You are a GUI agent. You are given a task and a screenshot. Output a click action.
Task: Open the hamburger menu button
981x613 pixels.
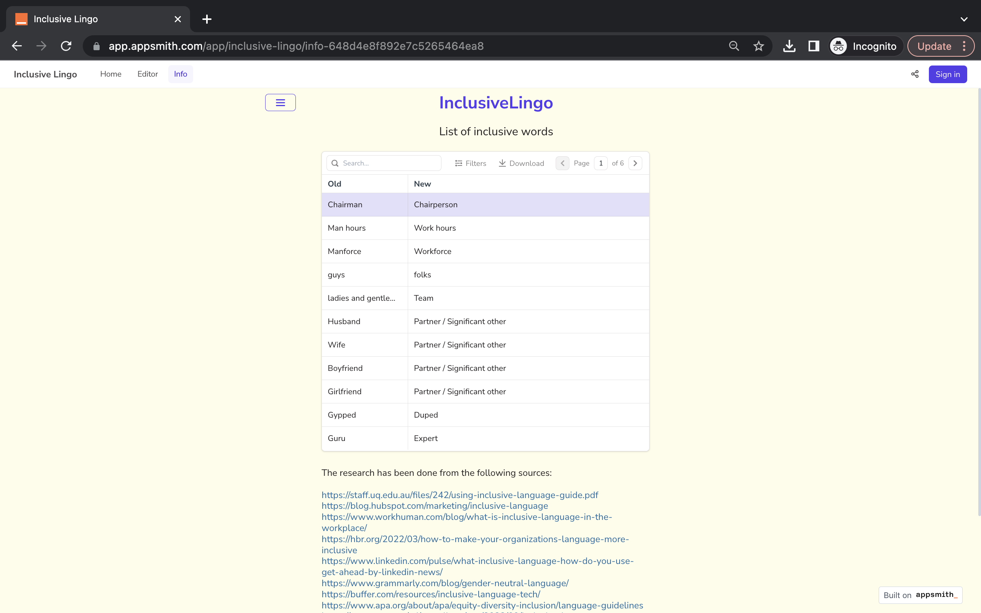click(280, 103)
